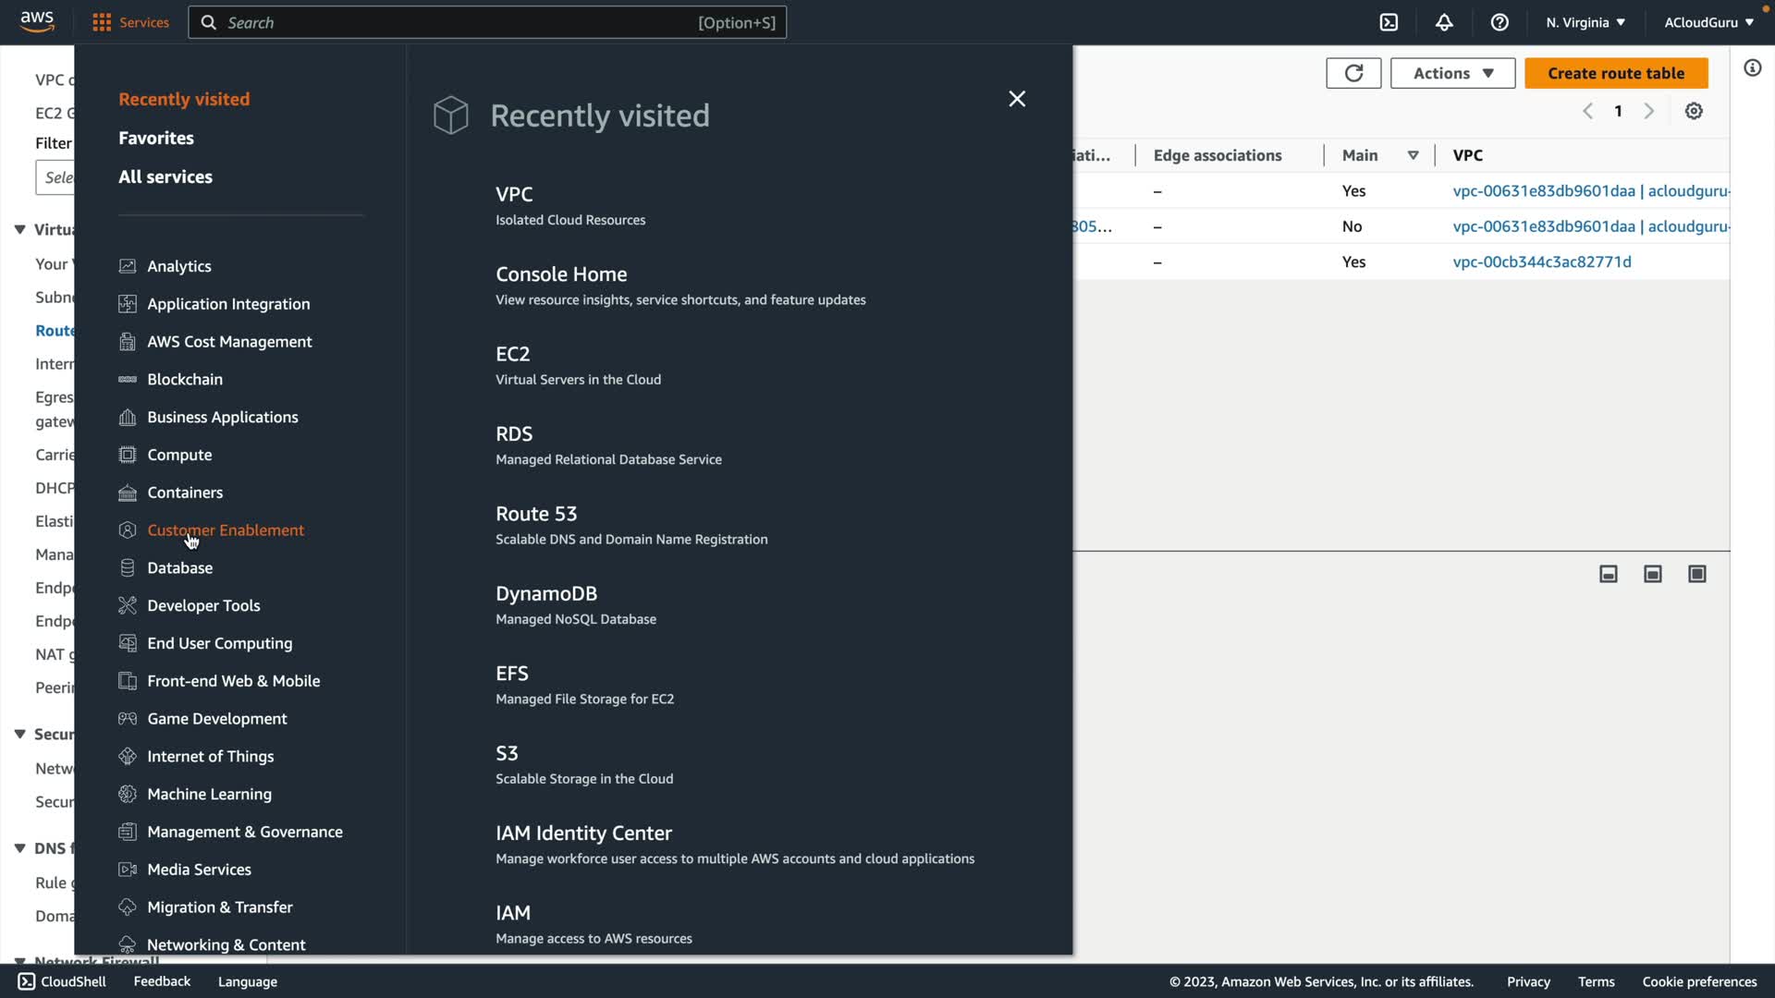Select Favorites in services menu

156,138
